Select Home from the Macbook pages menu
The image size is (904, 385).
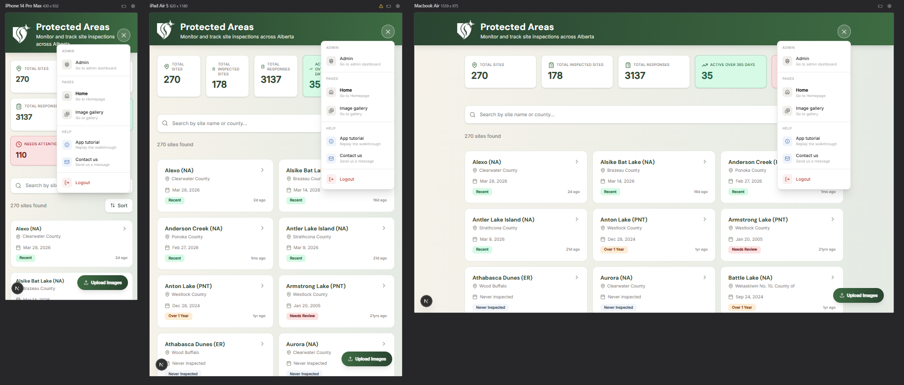click(802, 92)
